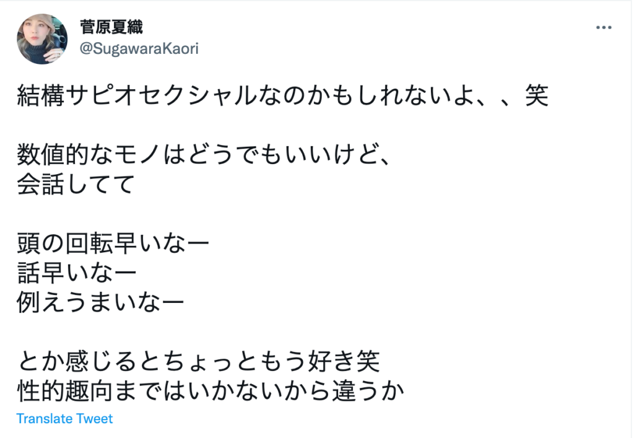Click the phrase とか感じると in the tweet
This screenshot has width=634, height=438.
click(x=89, y=361)
